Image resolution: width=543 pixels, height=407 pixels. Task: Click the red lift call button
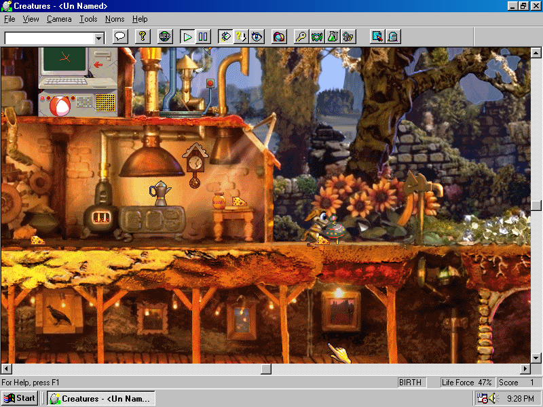[x=210, y=83]
